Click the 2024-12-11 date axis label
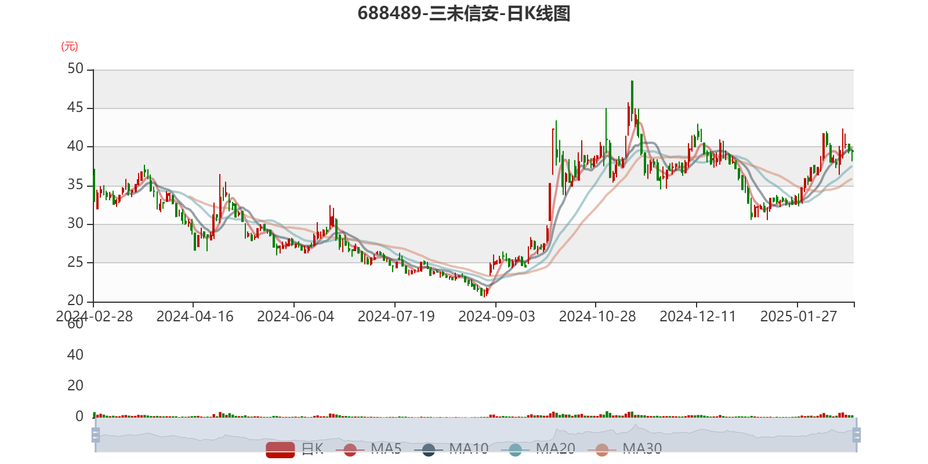Screen dimensions: 928x464 [x=698, y=317]
